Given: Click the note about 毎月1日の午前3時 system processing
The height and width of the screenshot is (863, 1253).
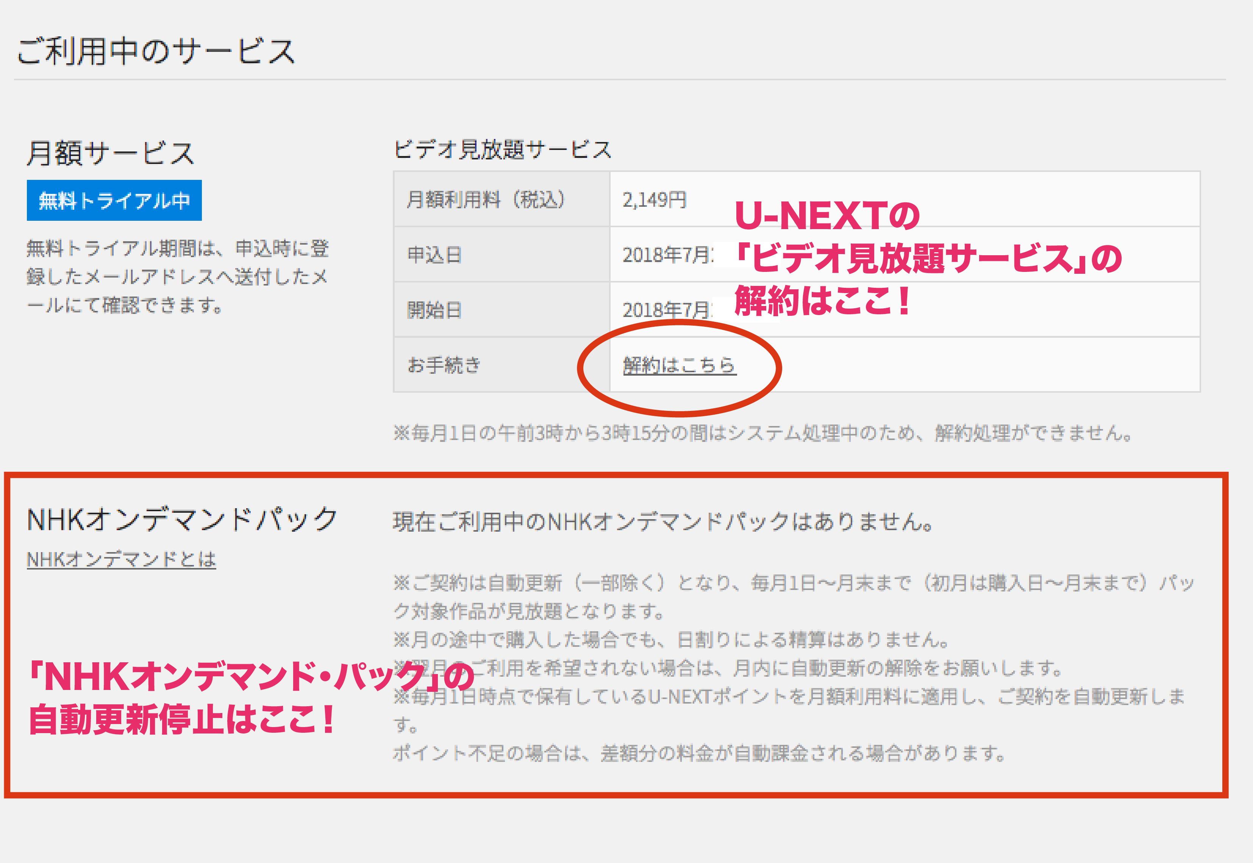Looking at the screenshot, I should point(763,432).
